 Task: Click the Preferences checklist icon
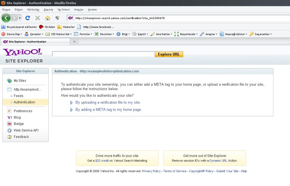(x=9, y=111)
